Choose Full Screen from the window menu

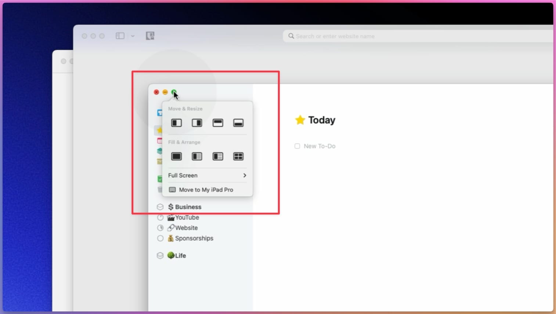(183, 176)
